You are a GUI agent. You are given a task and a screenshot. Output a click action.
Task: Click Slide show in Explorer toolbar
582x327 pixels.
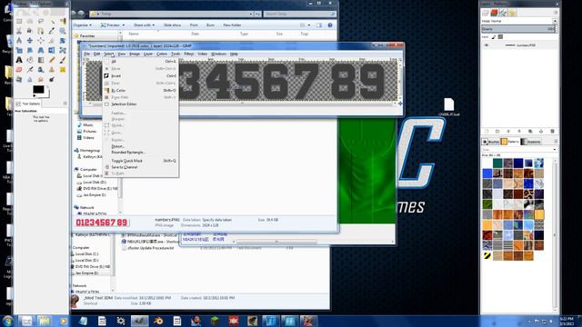172,25
